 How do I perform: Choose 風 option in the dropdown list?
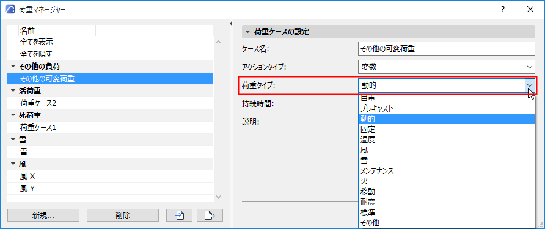point(446,150)
